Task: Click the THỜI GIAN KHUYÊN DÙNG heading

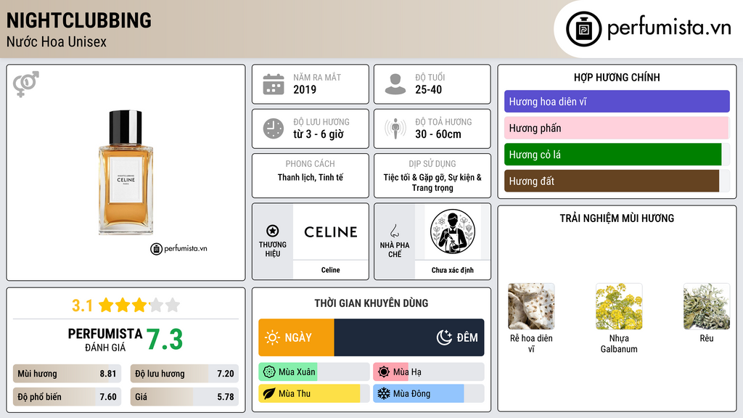Action: 371,303
